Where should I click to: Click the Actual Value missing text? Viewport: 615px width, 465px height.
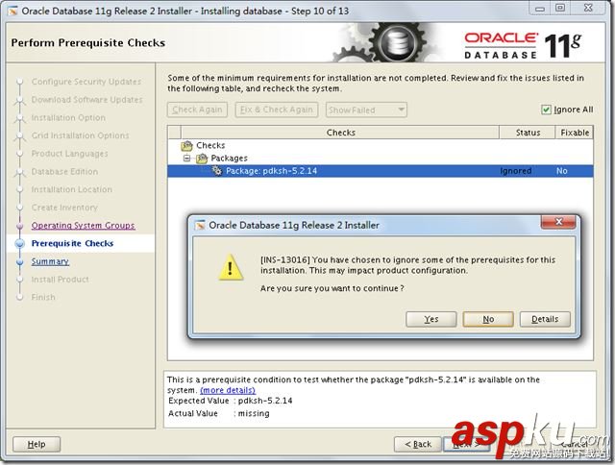click(x=254, y=413)
